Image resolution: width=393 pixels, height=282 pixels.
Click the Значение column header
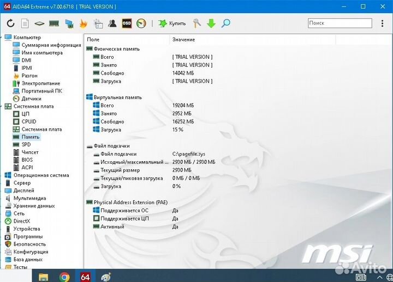183,40
